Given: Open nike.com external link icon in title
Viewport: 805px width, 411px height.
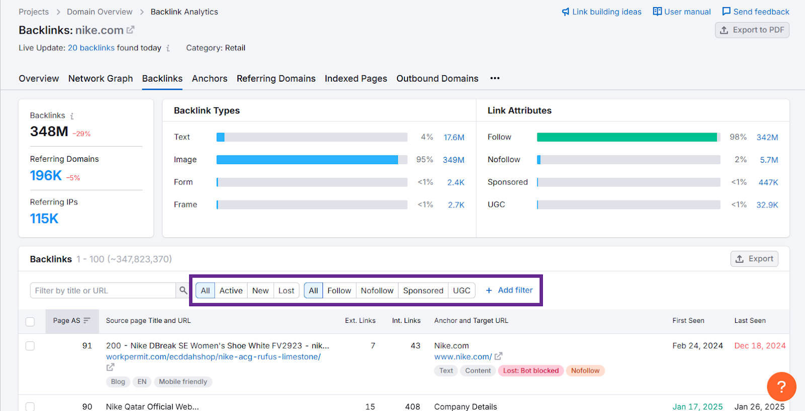Looking at the screenshot, I should click(130, 30).
